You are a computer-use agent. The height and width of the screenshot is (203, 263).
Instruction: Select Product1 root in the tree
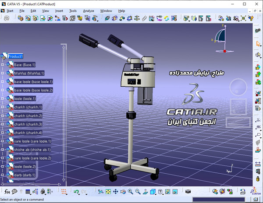(x=15, y=56)
